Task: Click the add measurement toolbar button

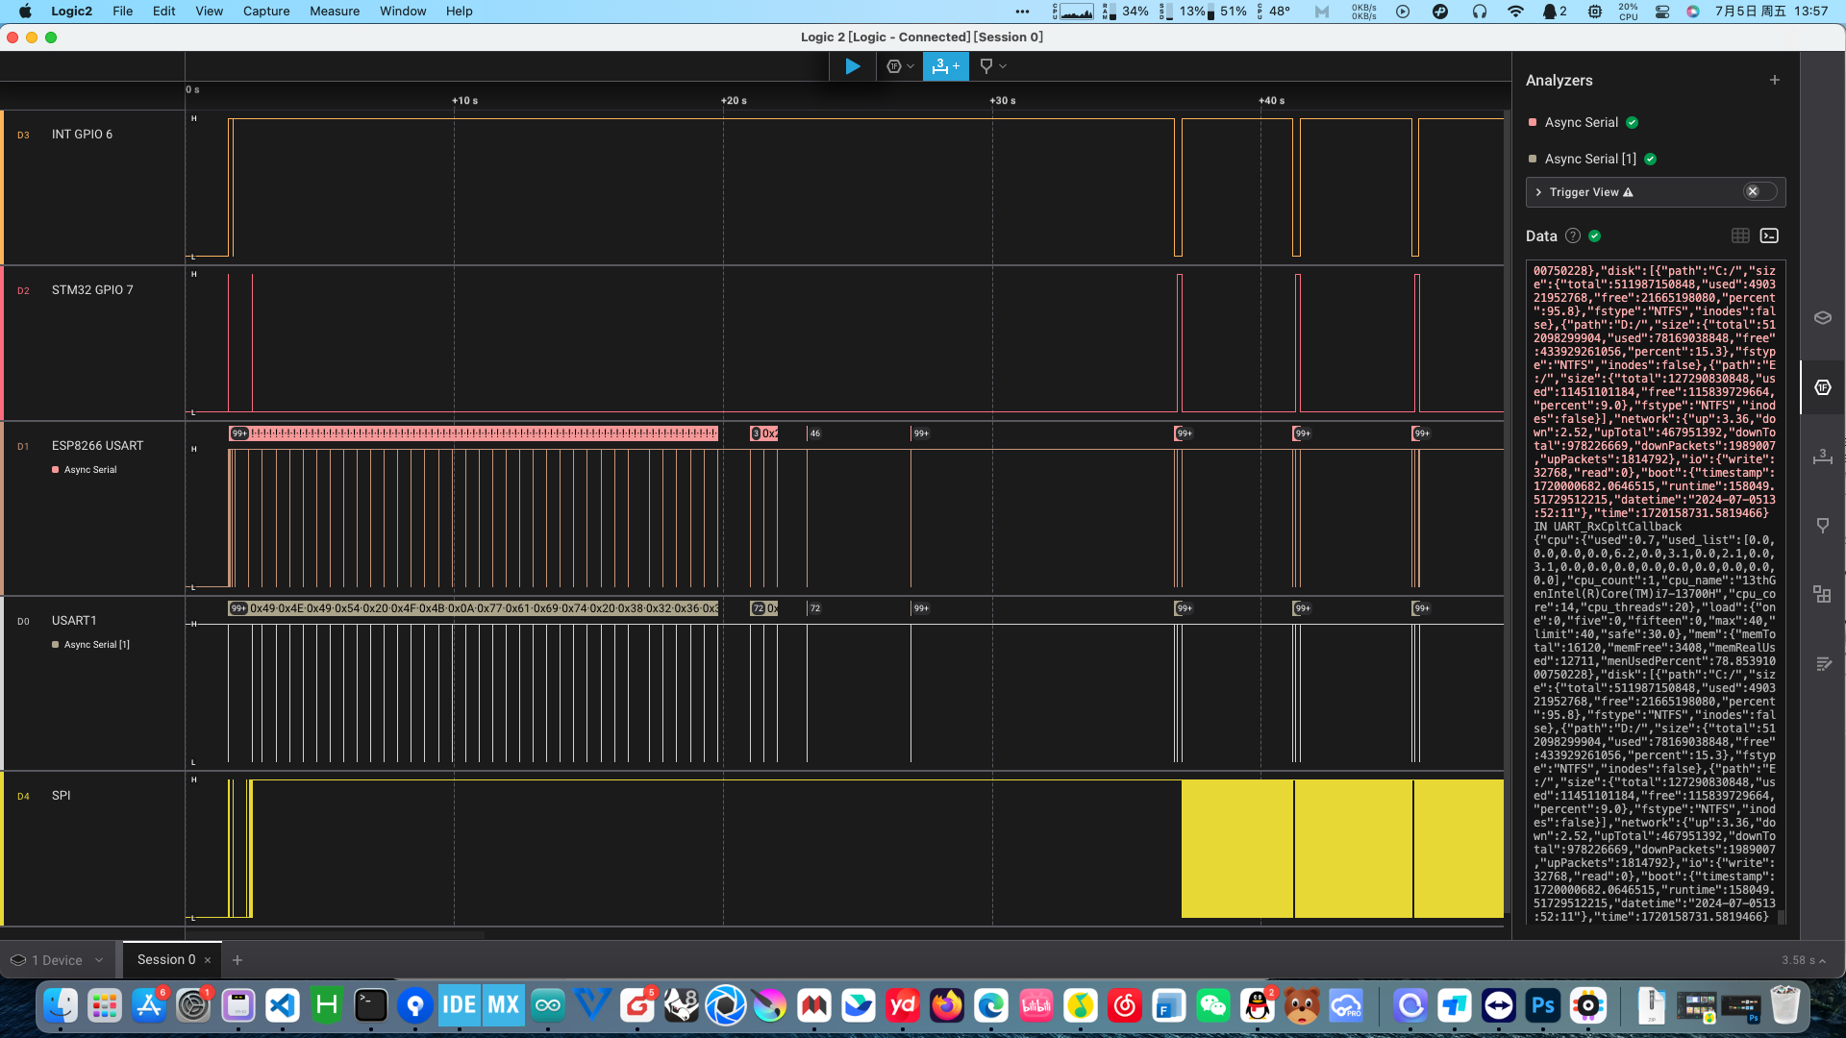Action: (945, 66)
